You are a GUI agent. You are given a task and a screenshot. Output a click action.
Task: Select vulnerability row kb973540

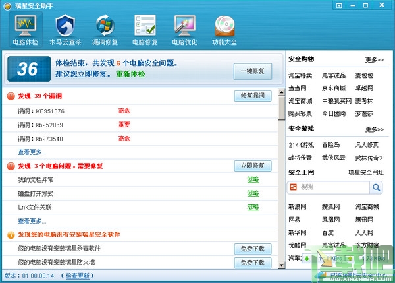[140, 139]
